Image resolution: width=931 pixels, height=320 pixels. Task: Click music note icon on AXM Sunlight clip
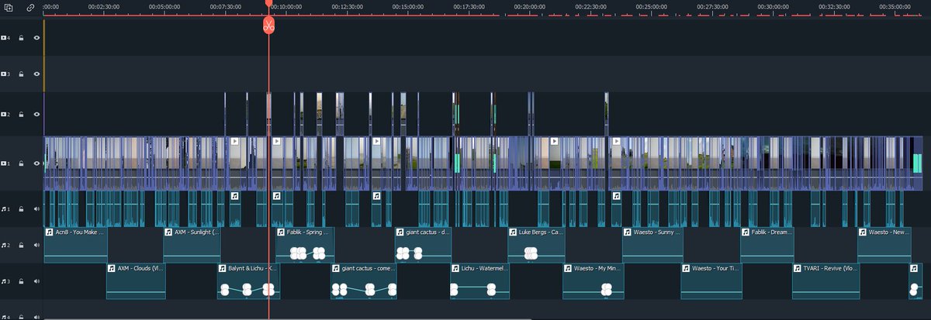tap(168, 232)
